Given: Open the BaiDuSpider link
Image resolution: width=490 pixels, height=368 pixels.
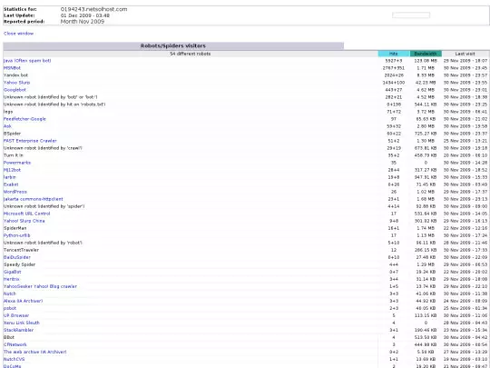Looking at the screenshot, I should point(17,257).
